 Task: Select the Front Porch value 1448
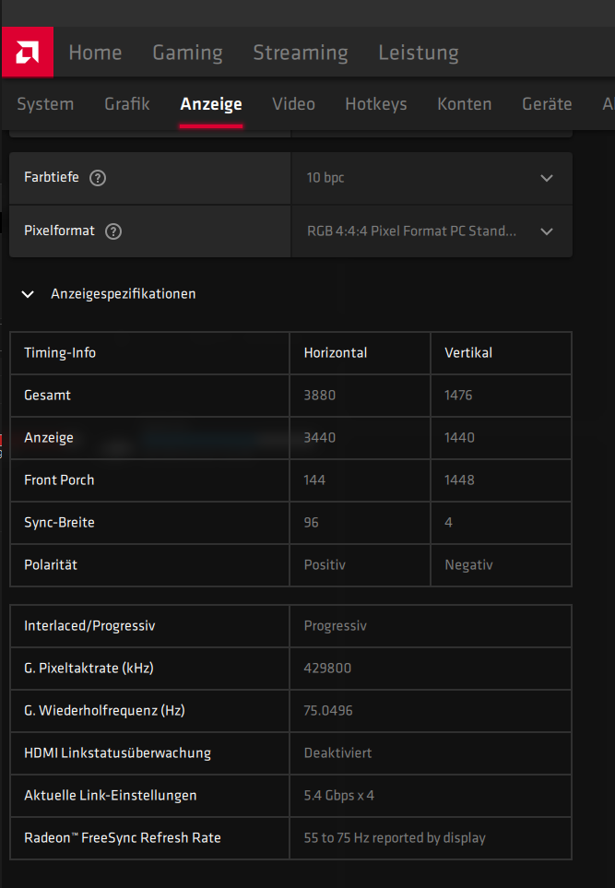pos(459,480)
